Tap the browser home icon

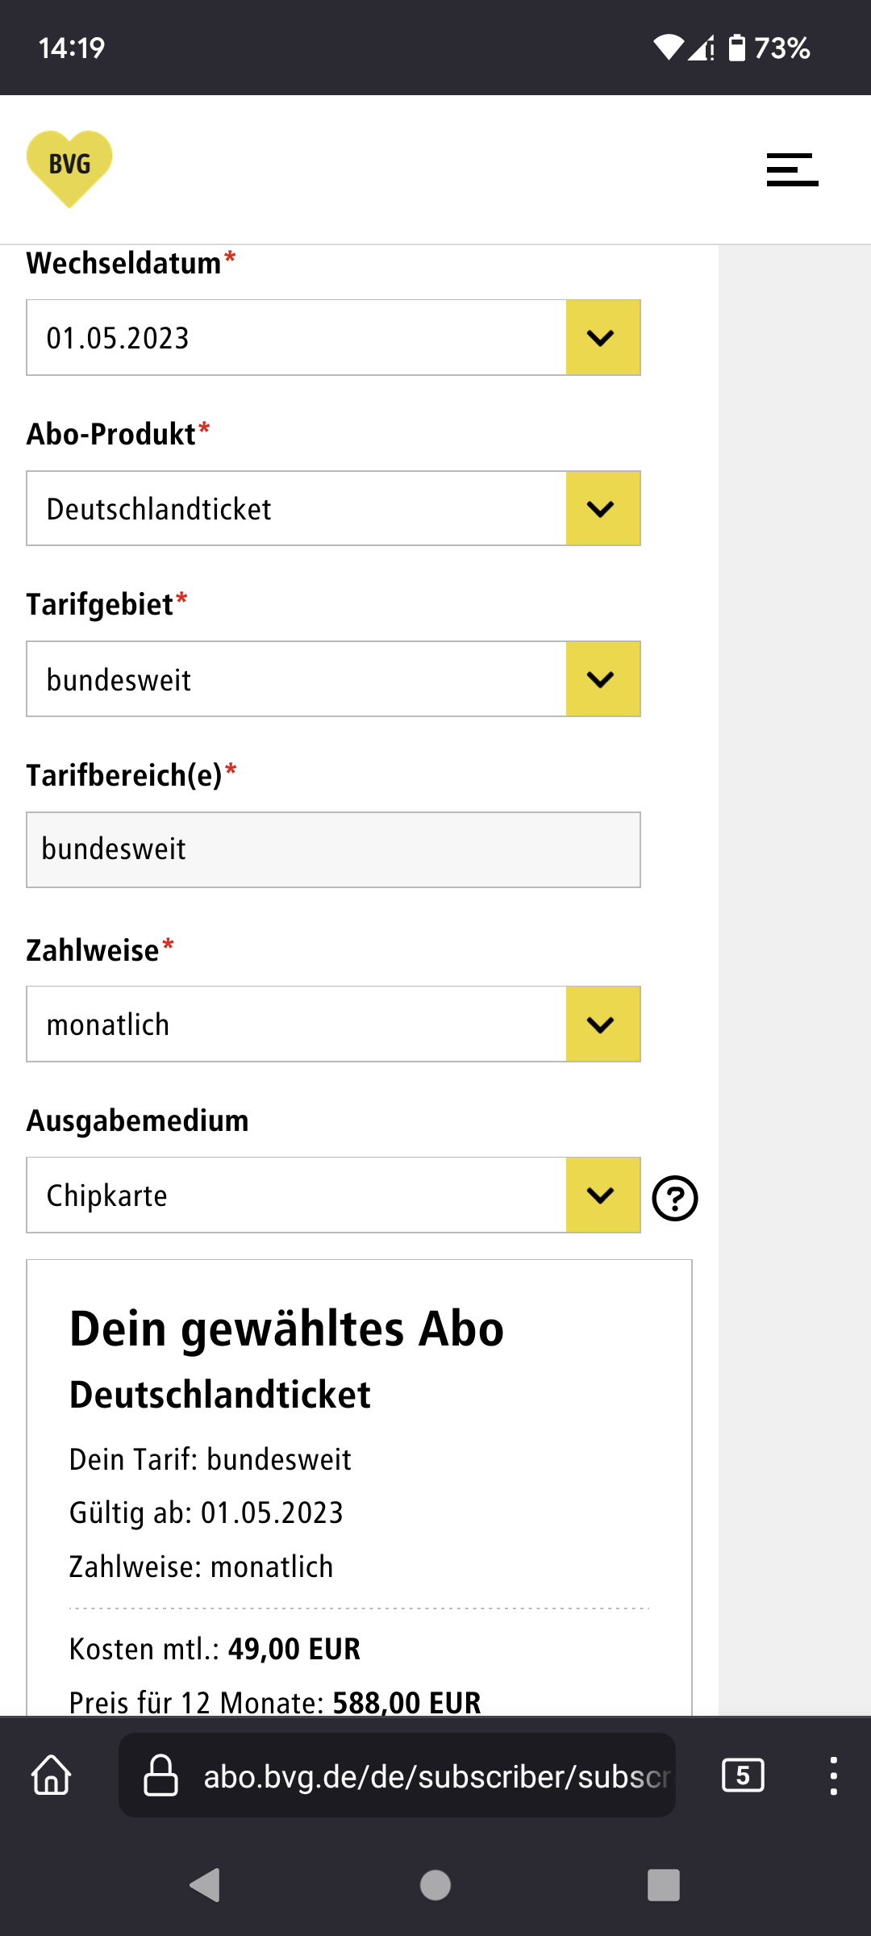coord(52,1775)
